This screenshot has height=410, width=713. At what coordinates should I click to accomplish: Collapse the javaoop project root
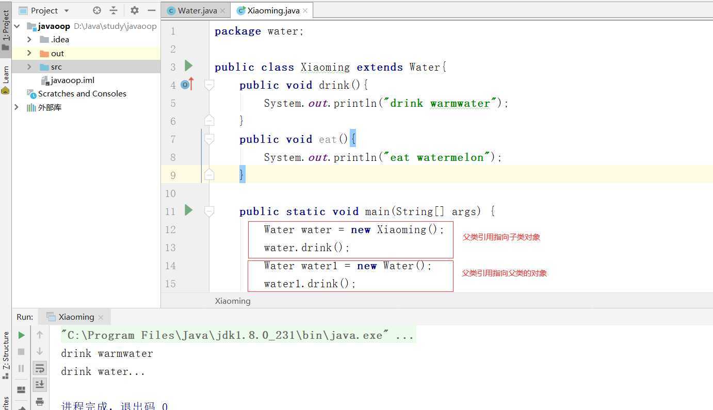coord(17,26)
